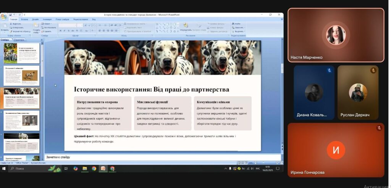
Task: Expand the shapes gallery more arrow
Action: (x=178, y=32)
